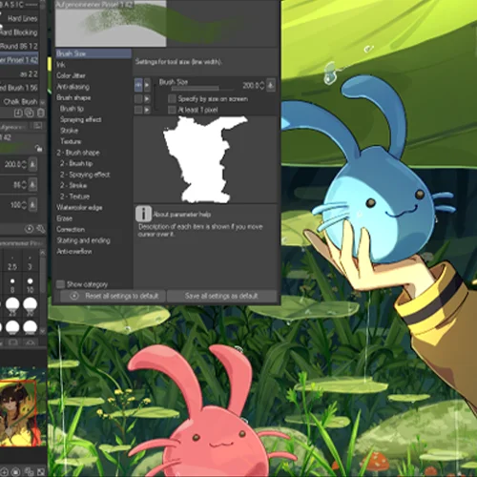Toggle the show-in-palette box beside Specify by size on screen

click(138, 99)
